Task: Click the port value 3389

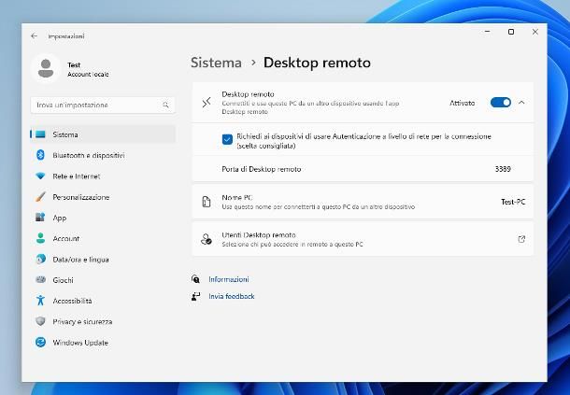Action: coord(503,169)
